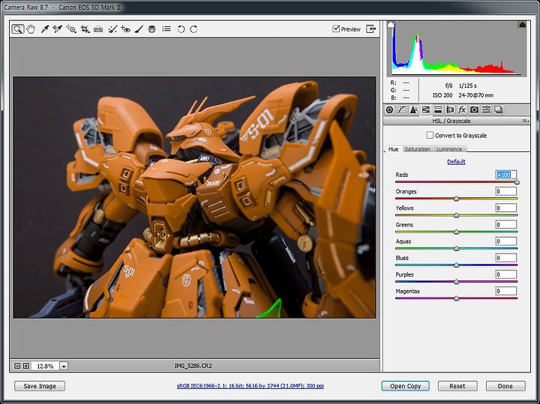Click the Blues hue slider handle
Screen dimensions: 540x404
(x=456, y=265)
